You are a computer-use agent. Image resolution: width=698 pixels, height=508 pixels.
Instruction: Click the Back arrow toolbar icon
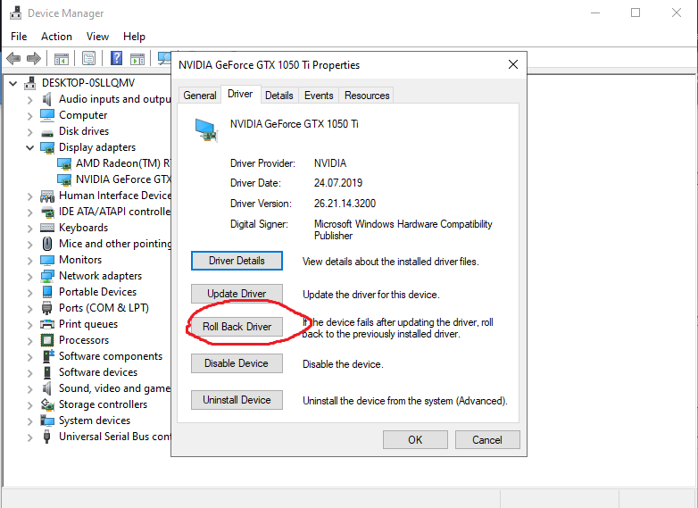pyautogui.click(x=13, y=58)
